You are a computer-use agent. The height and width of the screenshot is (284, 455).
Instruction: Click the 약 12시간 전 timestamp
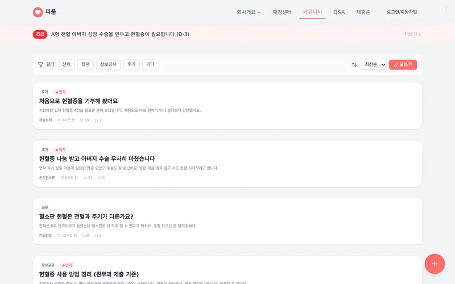(x=67, y=236)
